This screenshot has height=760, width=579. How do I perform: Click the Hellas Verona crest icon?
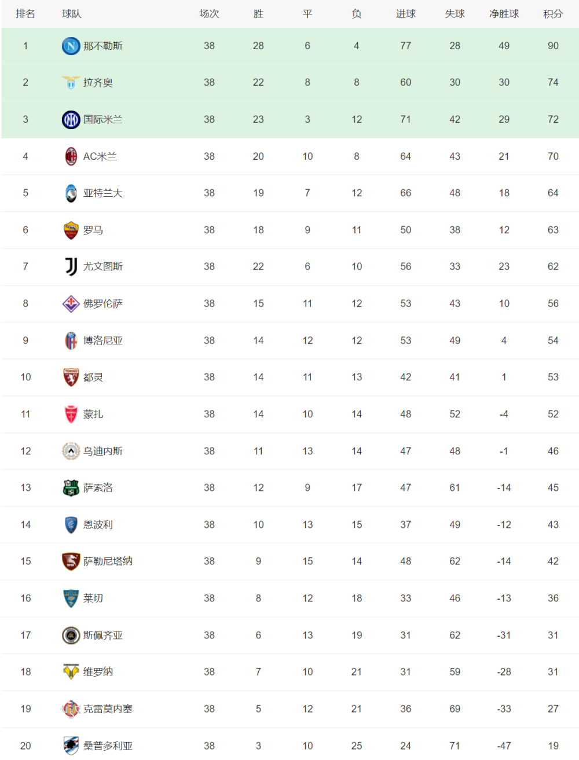point(71,671)
